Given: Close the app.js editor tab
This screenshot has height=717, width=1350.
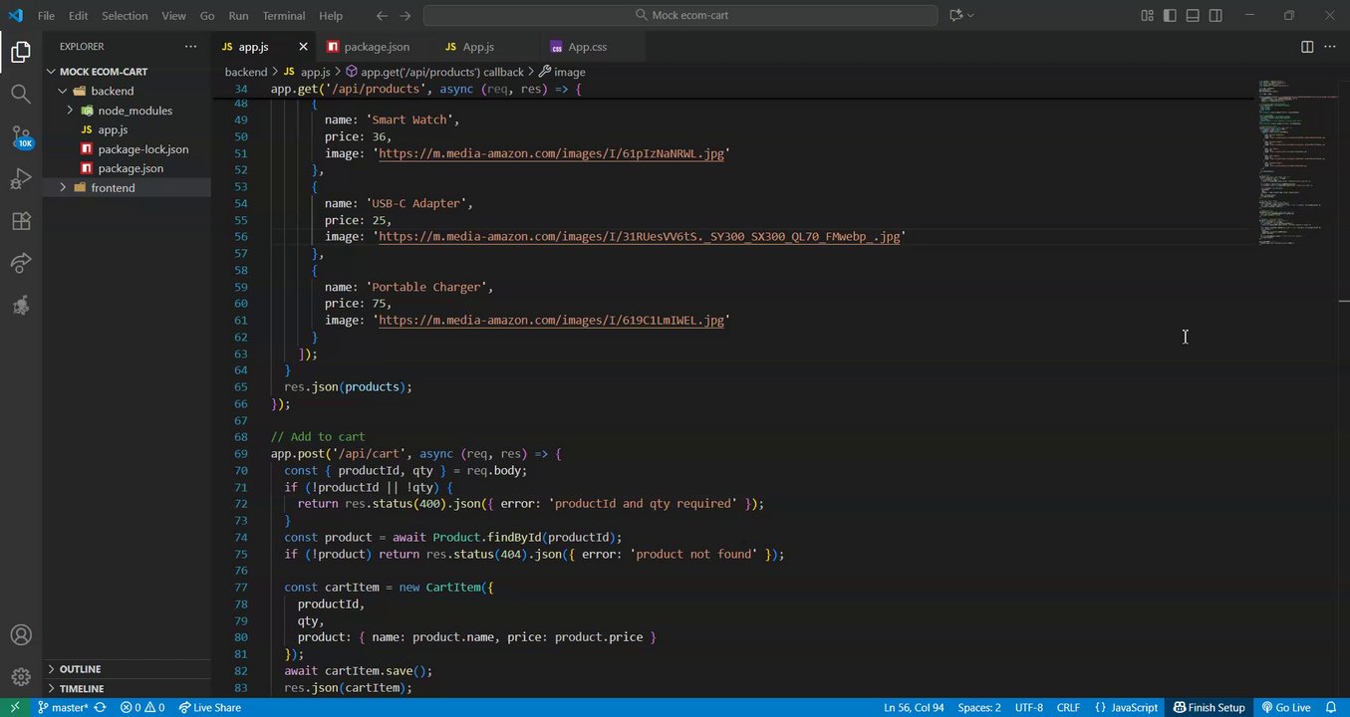Looking at the screenshot, I should 303,47.
